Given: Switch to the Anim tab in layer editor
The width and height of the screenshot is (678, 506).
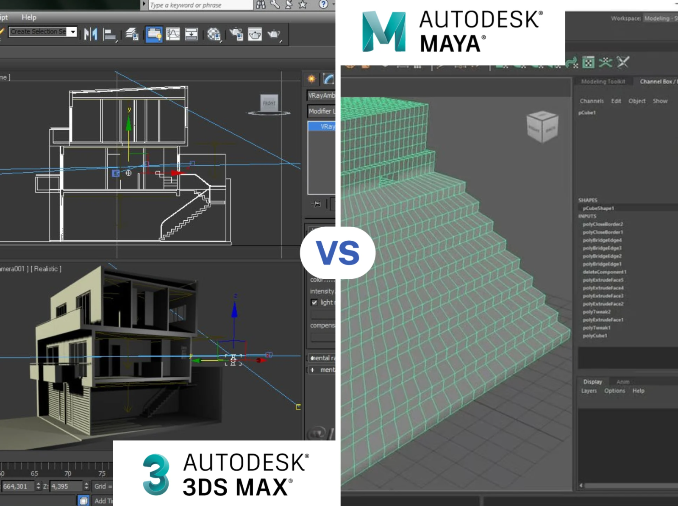Looking at the screenshot, I should 622,382.
